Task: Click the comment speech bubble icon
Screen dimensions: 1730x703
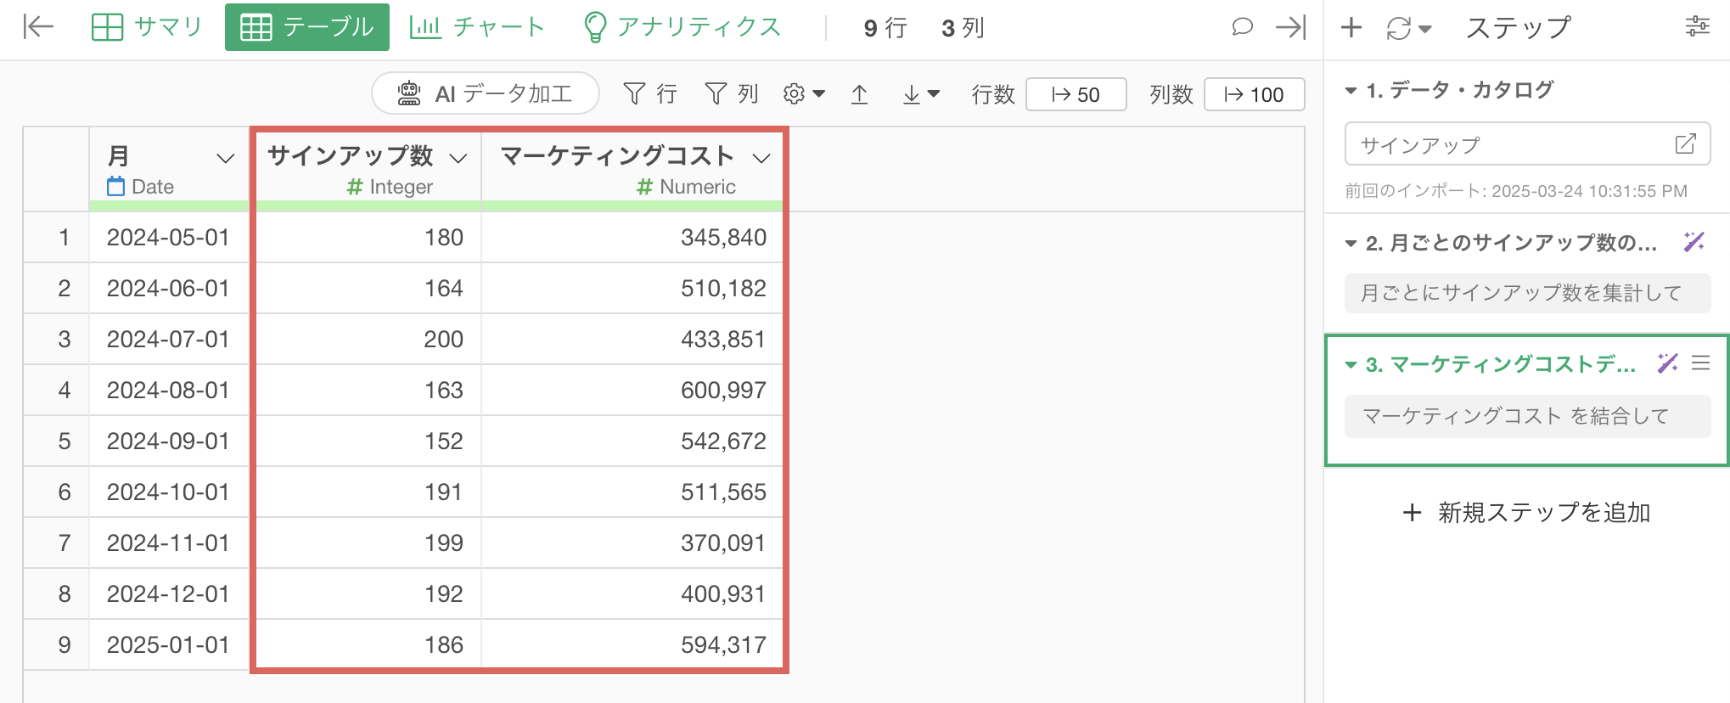Action: 1242,27
